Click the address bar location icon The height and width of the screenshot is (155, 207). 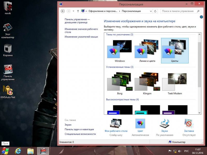[x=83, y=11]
